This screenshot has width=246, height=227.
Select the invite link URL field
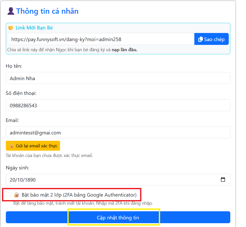(101, 39)
